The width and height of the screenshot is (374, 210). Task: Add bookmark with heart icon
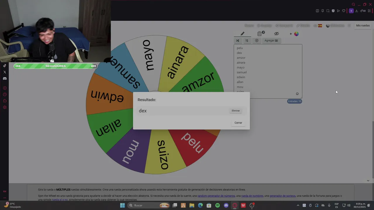pyautogui.click(x=344, y=11)
